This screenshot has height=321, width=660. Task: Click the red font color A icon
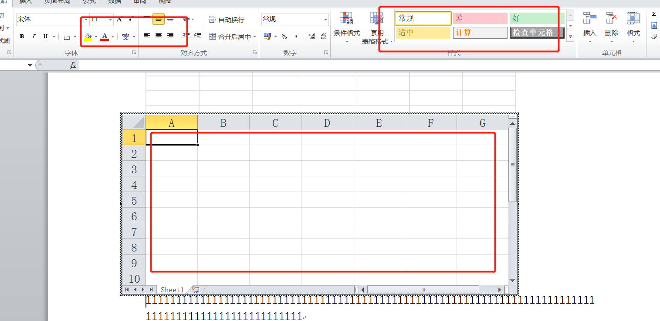click(105, 36)
